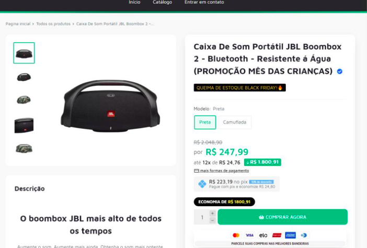367x248 pixels.
Task: Increase quantity with the plus stepper
Action: 212,213
